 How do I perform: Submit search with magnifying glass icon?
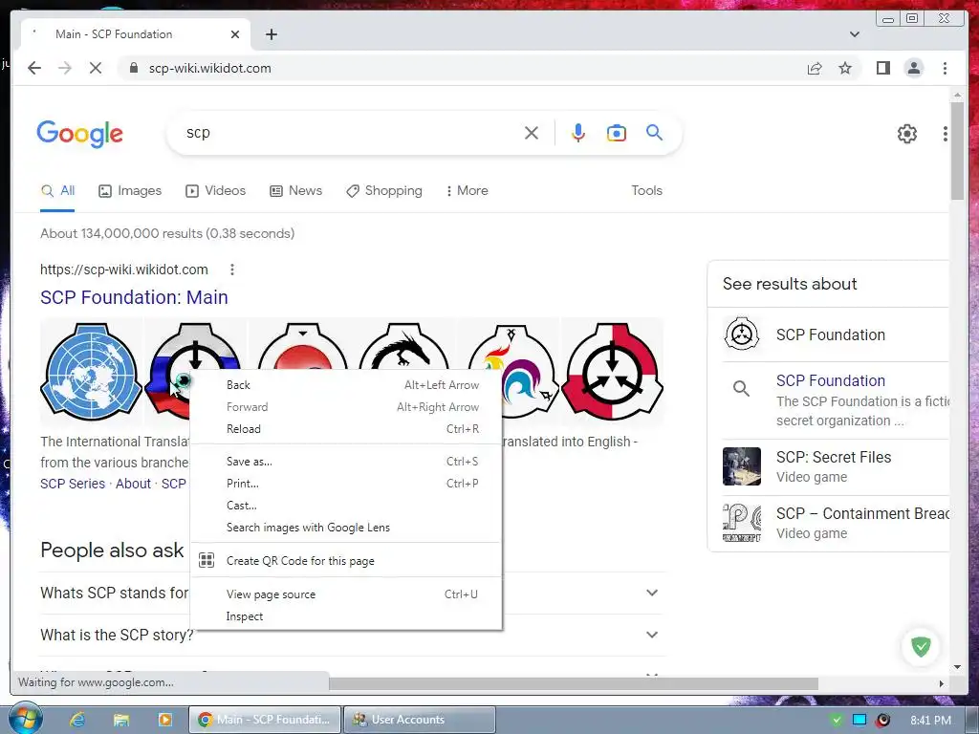[x=654, y=132]
